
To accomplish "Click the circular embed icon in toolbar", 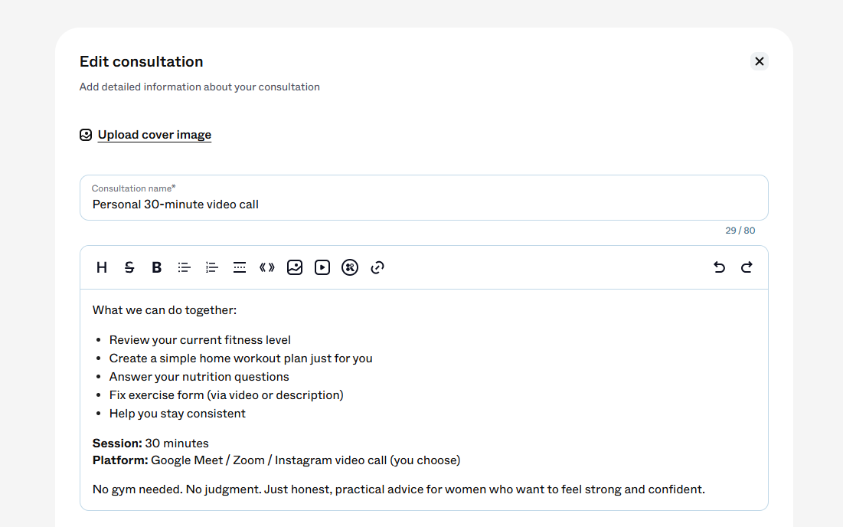I will [350, 267].
